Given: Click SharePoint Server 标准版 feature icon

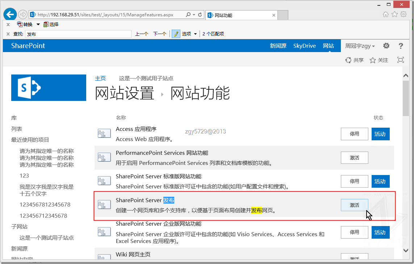Looking at the screenshot, I should coord(104,181).
